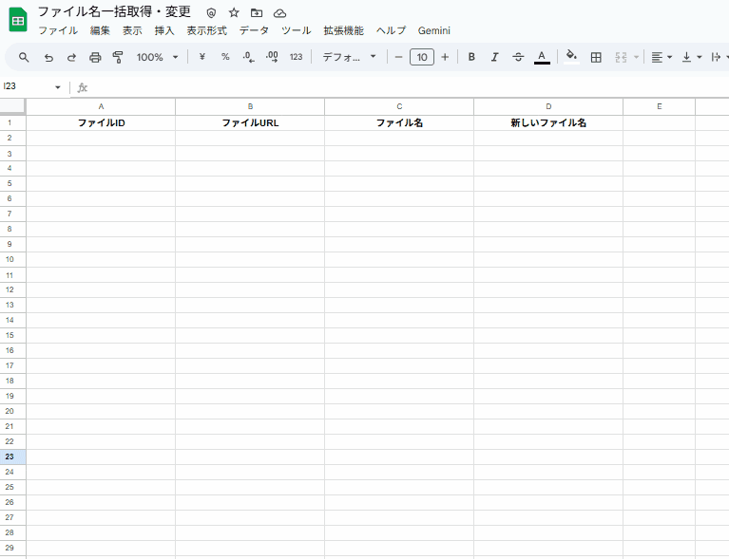Toggle italic formatting
729x559 pixels.
[x=494, y=57]
